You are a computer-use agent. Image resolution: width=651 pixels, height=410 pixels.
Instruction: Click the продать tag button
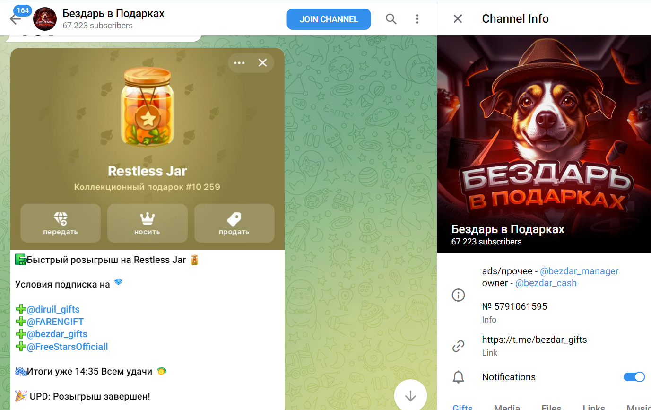pos(234,223)
